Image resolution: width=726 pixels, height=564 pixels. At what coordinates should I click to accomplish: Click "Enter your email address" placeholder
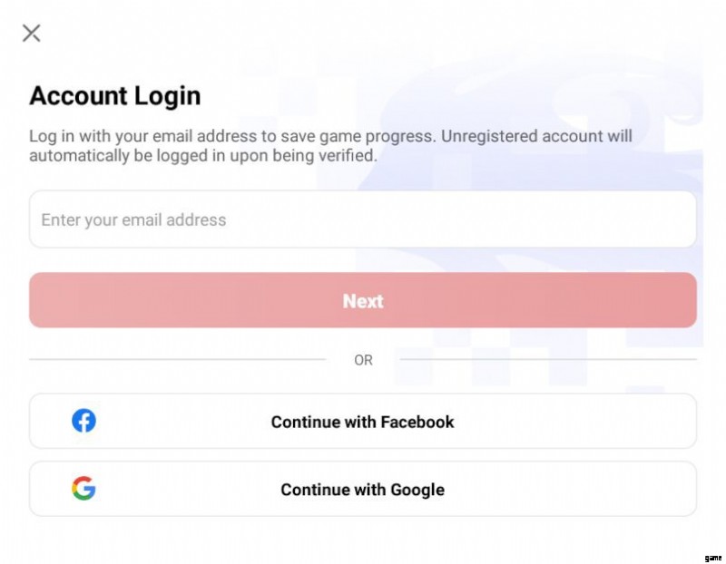click(x=133, y=220)
